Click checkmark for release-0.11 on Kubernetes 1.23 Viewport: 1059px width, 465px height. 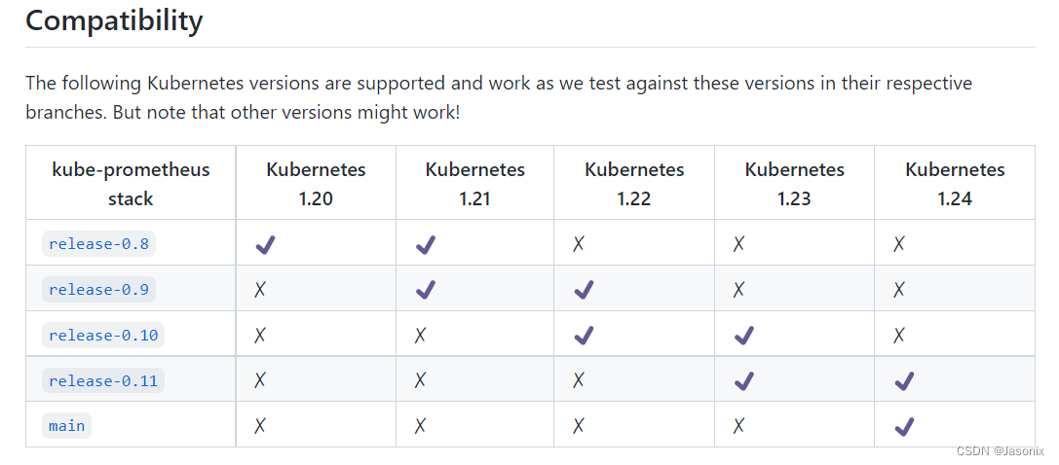click(x=744, y=381)
